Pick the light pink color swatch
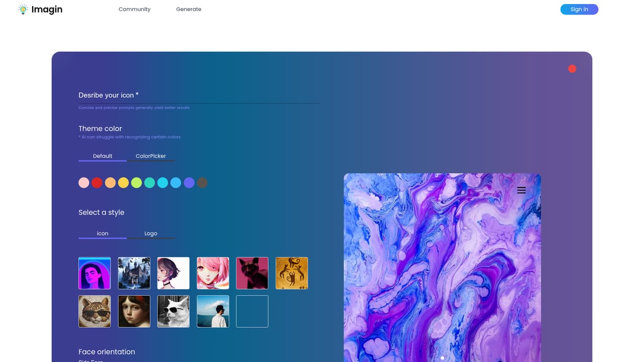This screenshot has width=644, height=362. 84,183
